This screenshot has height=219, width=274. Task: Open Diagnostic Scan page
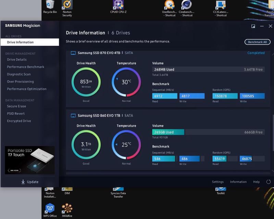click(x=19, y=74)
